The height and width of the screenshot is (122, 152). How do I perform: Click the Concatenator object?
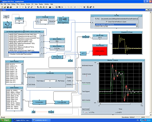pos(62,102)
